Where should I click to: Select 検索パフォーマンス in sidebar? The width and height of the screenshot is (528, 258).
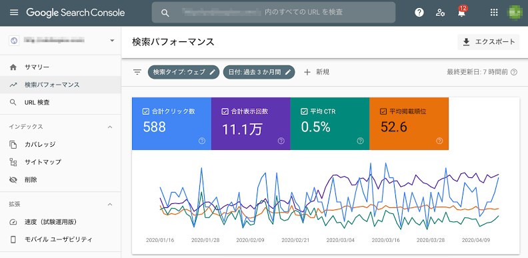tap(60, 85)
